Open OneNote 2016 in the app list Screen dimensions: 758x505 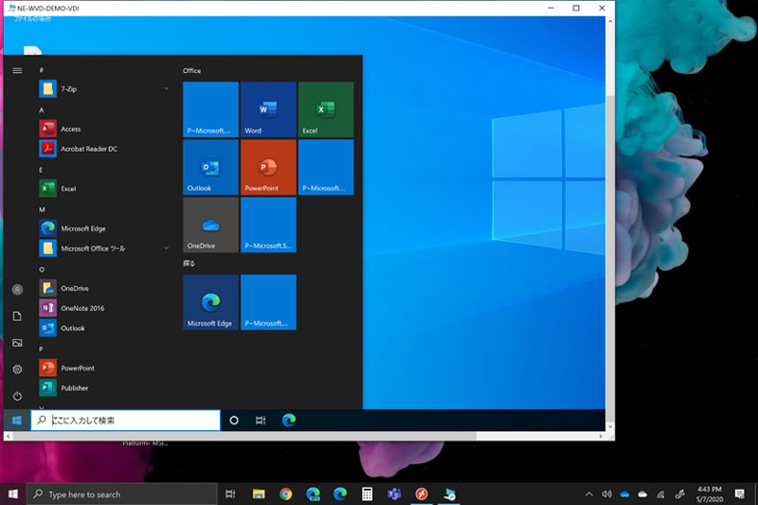(x=81, y=308)
